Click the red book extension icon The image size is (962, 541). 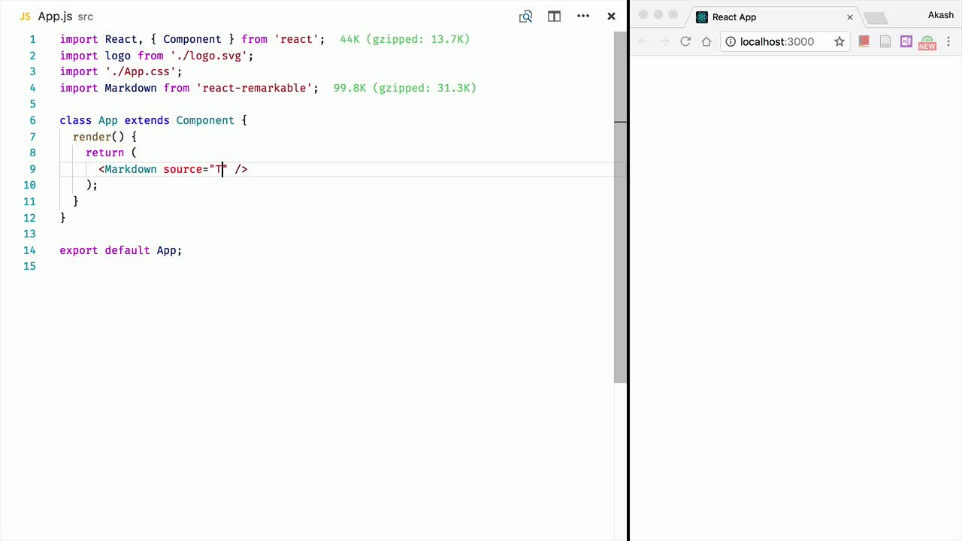(864, 41)
